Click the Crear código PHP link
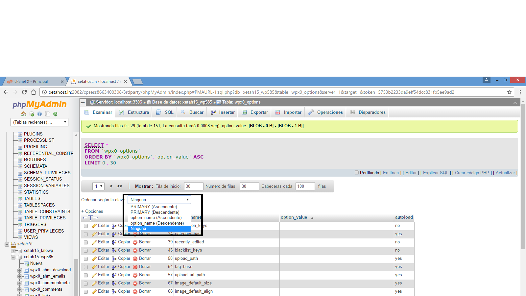The height and width of the screenshot is (296, 526). [472, 173]
